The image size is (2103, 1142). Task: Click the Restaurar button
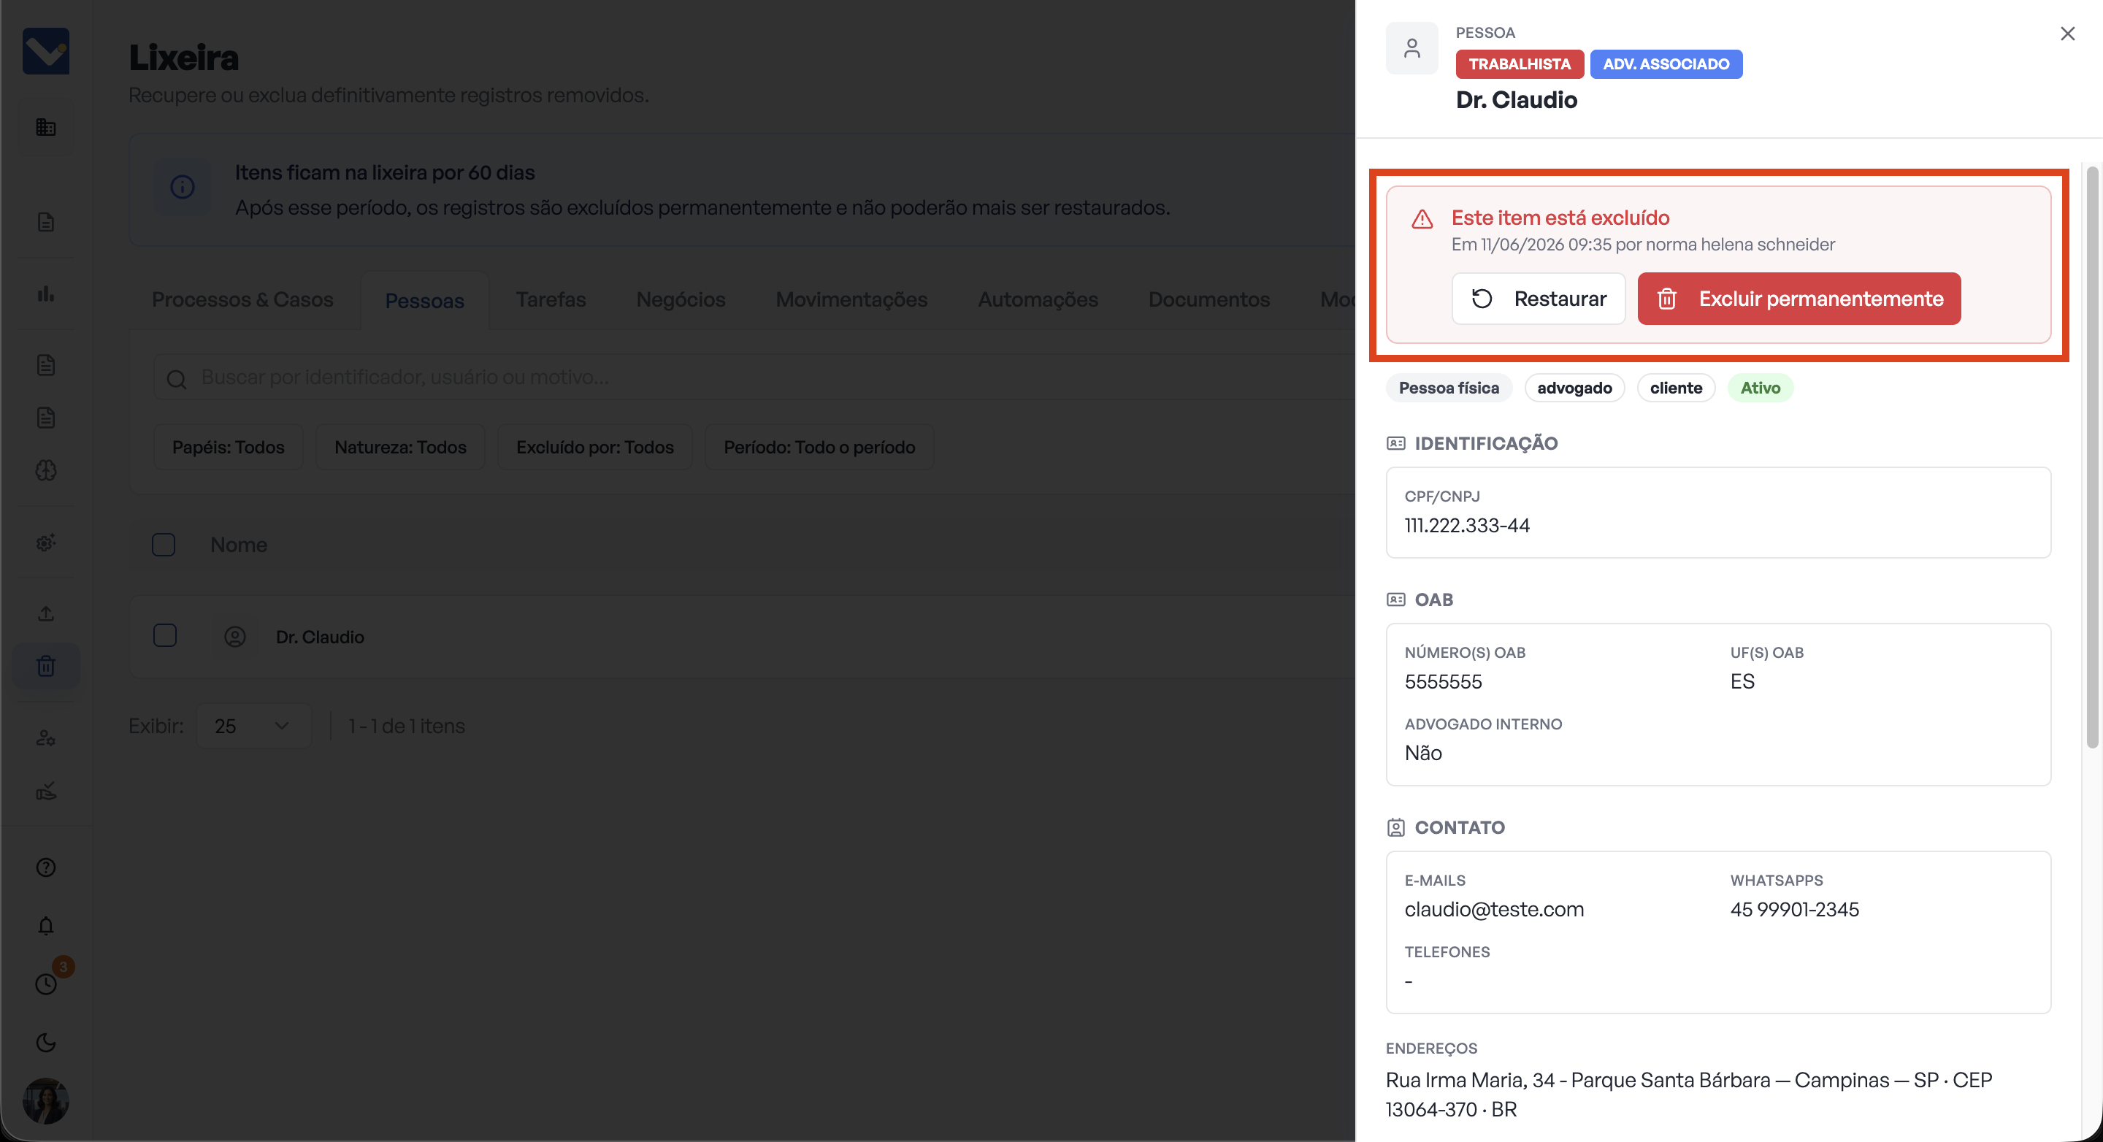pyautogui.click(x=1539, y=299)
